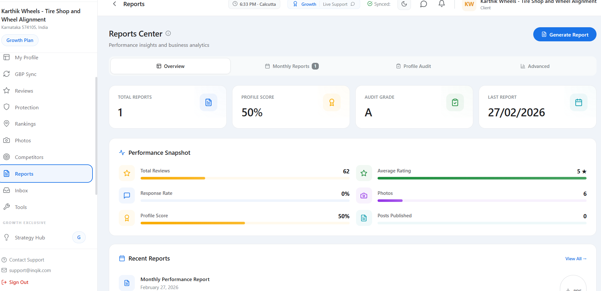Click the Growth Plan badge
This screenshot has height=291, width=601.
coord(20,40)
